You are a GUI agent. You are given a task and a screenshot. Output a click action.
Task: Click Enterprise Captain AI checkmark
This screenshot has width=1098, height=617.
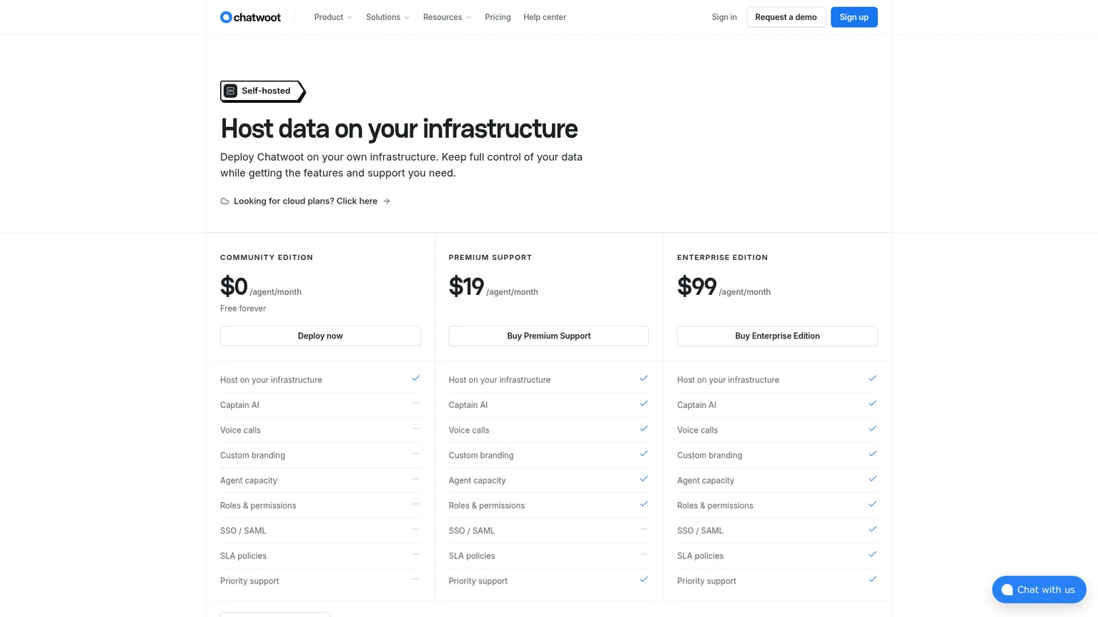click(872, 403)
